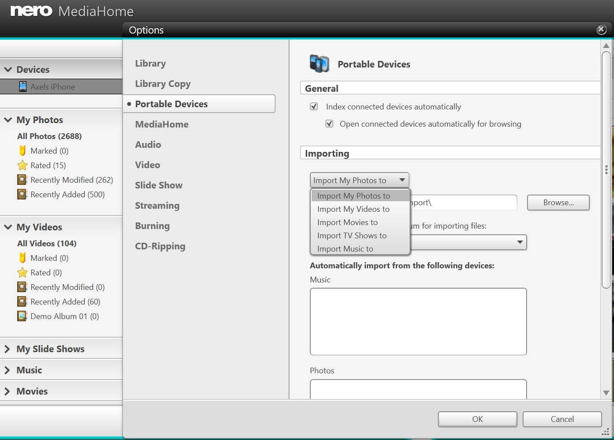Open the Burning options page
Image resolution: width=614 pixels, height=440 pixels.
[x=152, y=226]
